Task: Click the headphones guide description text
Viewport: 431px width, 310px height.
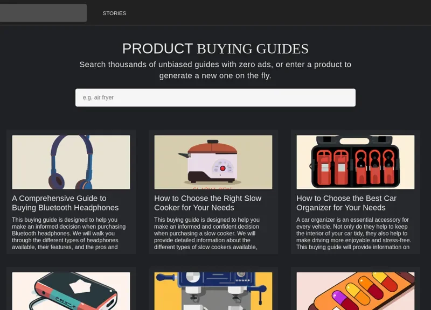Action: [71, 234]
